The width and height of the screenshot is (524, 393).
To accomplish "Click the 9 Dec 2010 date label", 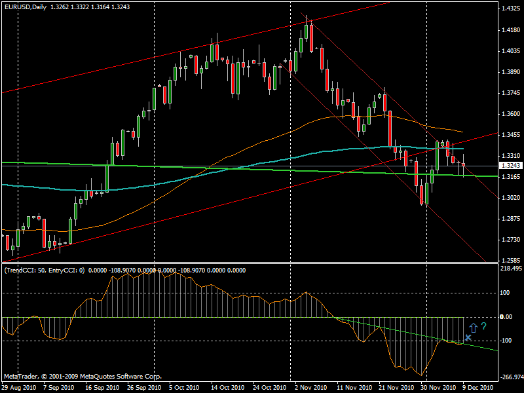I will click(478, 388).
